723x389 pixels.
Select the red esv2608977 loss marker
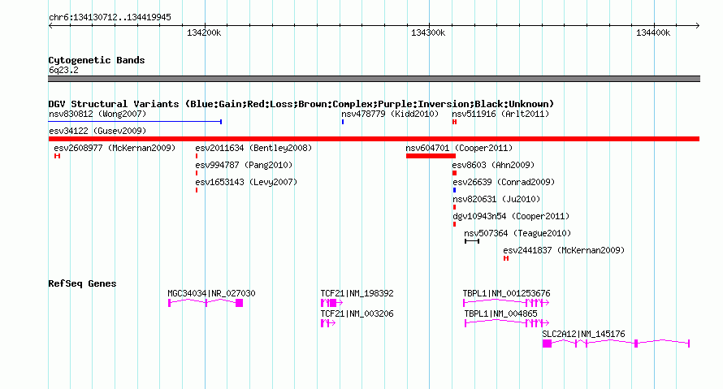click(x=57, y=156)
